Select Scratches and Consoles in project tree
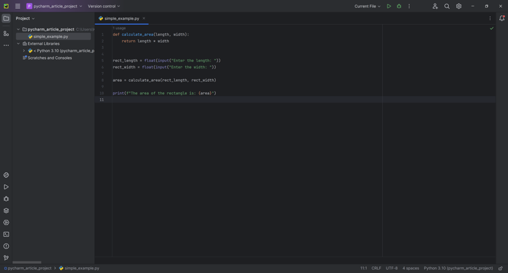The height and width of the screenshot is (273, 508). [49, 58]
